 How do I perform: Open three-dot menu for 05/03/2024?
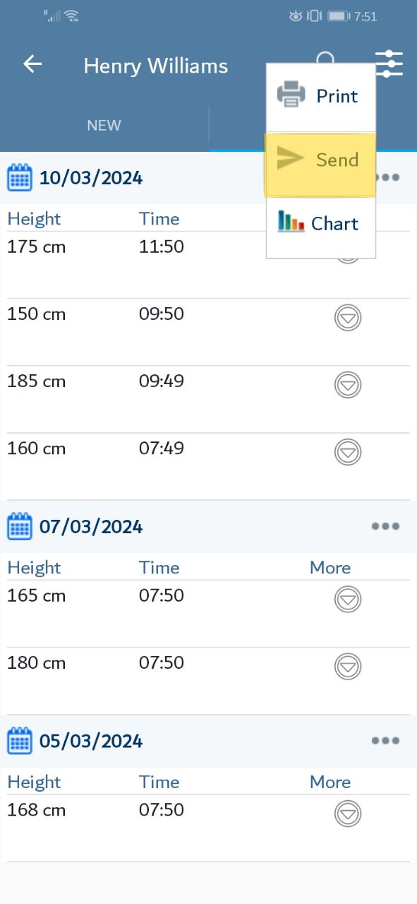pyautogui.click(x=386, y=741)
